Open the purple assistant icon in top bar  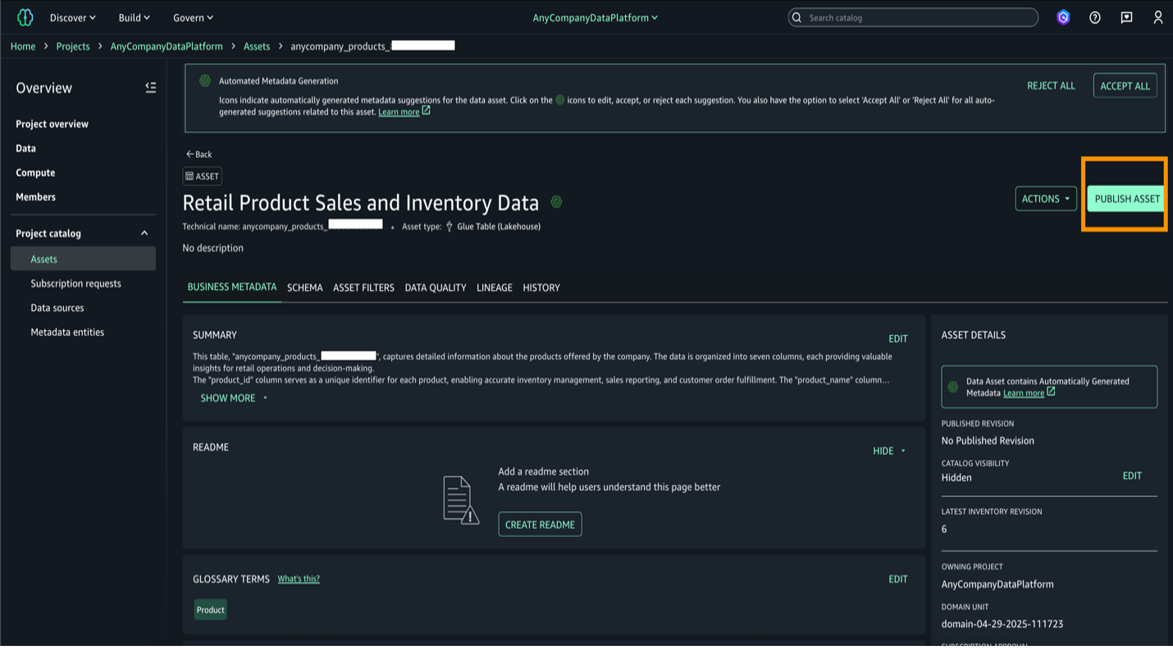(1063, 17)
